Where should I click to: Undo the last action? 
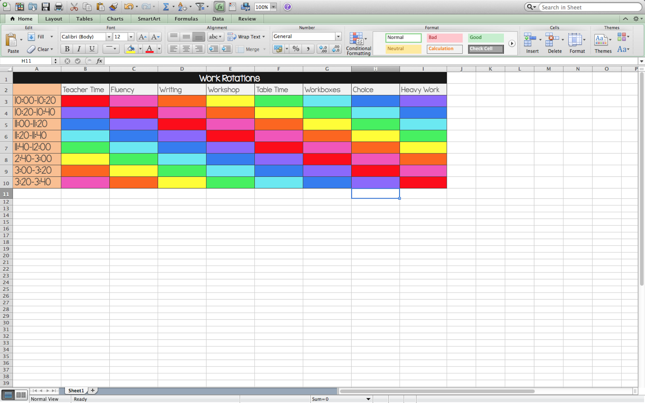[x=129, y=7]
